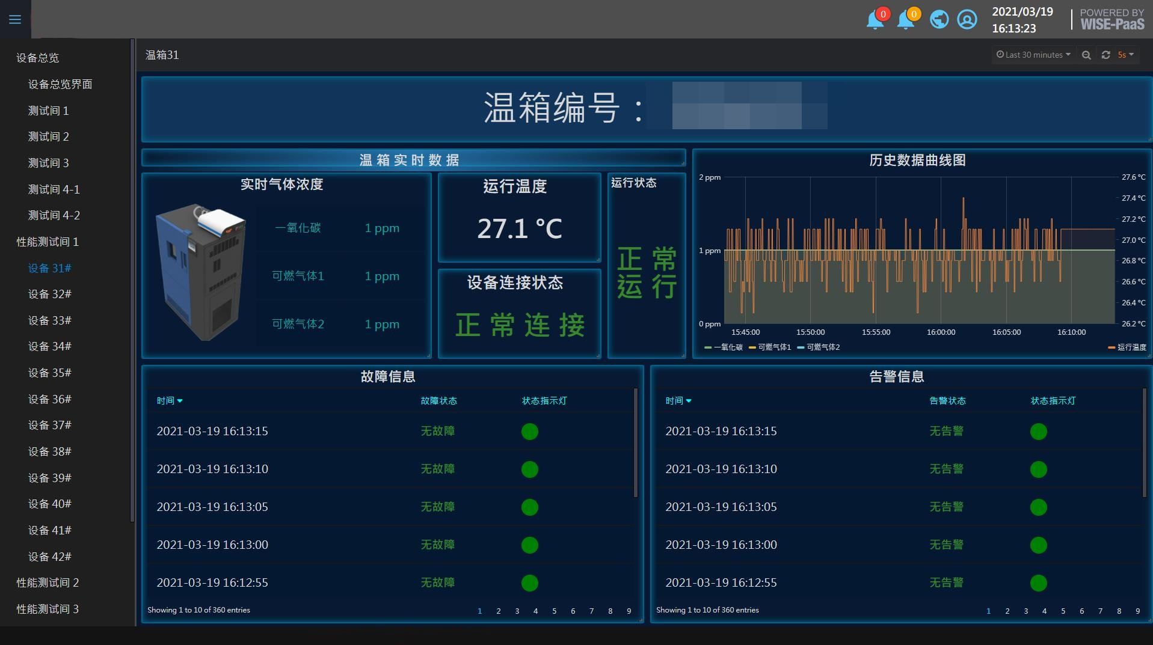
Task: Select 设备 42# in the sidebar
Action: (x=49, y=557)
